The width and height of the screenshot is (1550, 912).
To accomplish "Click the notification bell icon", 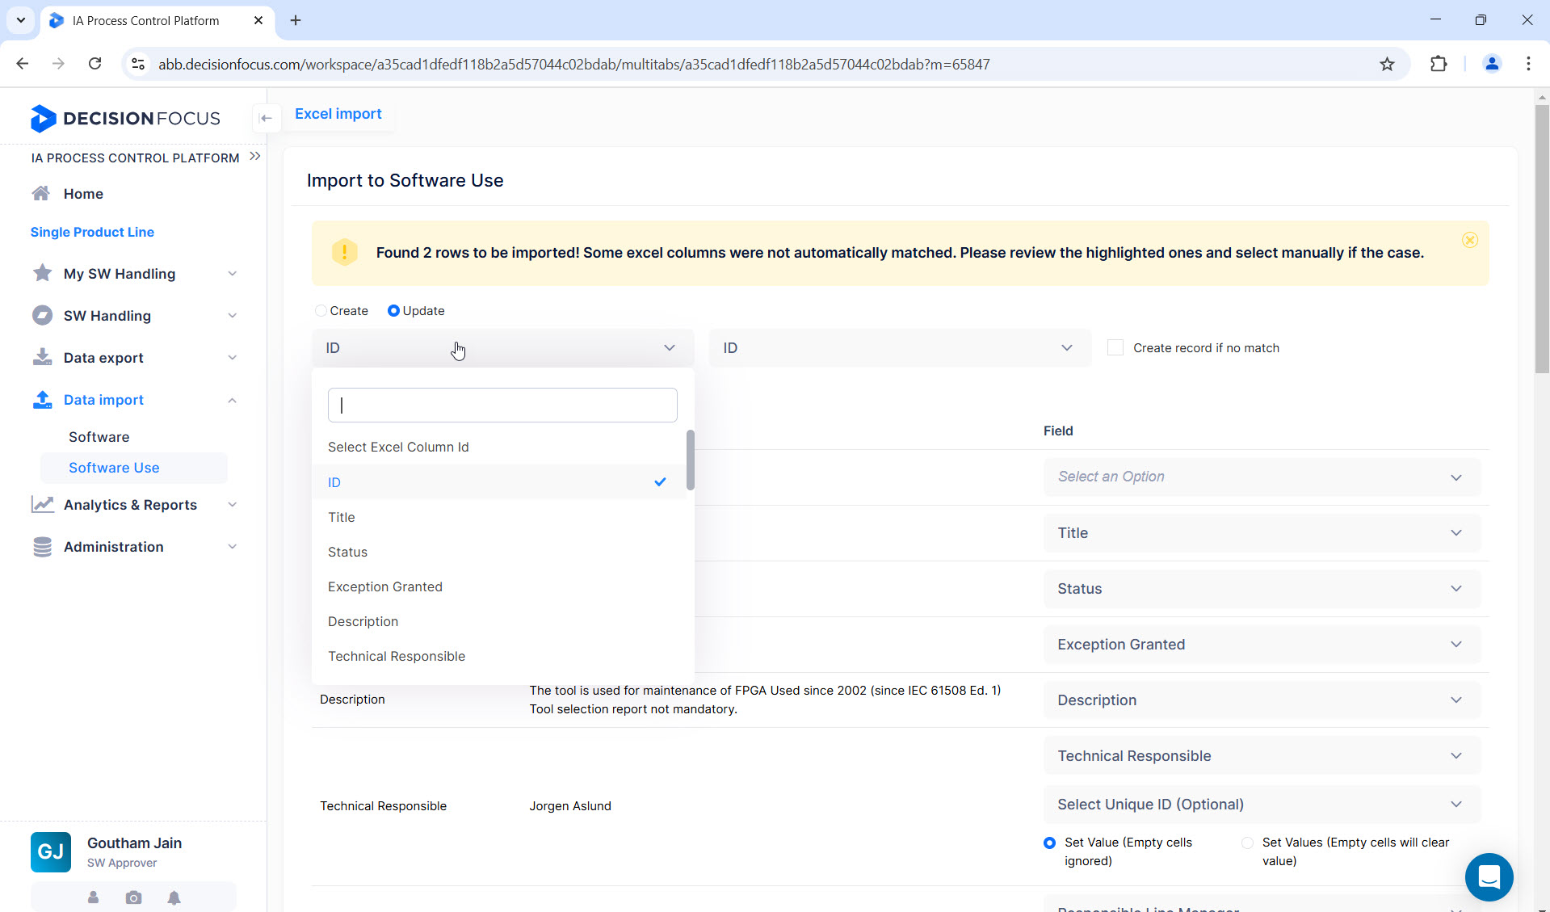I will coord(174,897).
